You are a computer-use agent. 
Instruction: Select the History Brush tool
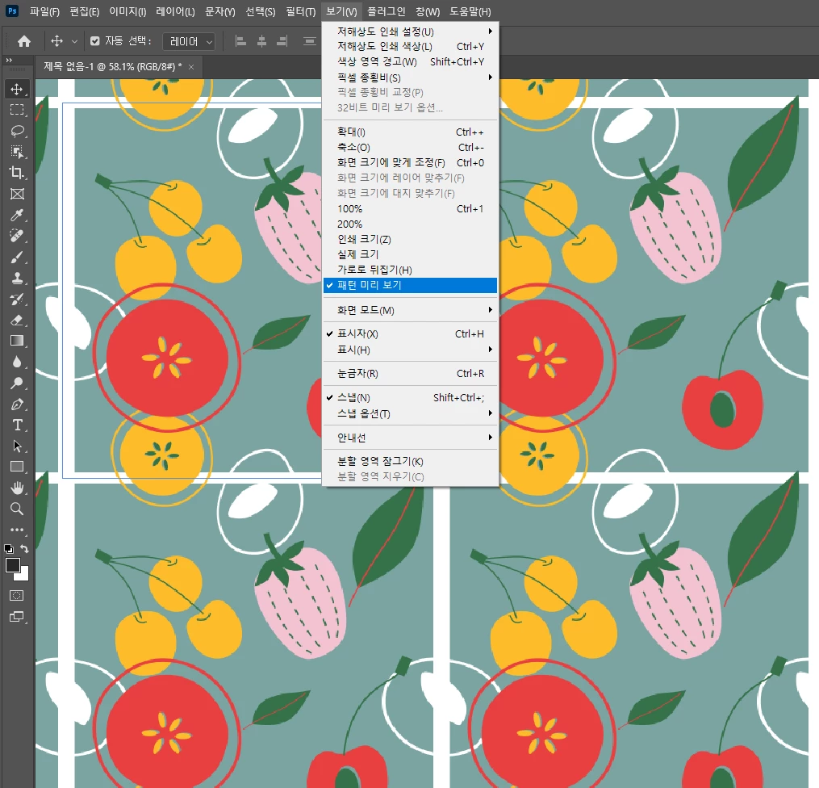click(x=17, y=299)
